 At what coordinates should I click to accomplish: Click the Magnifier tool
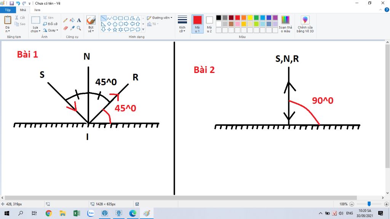click(79, 28)
